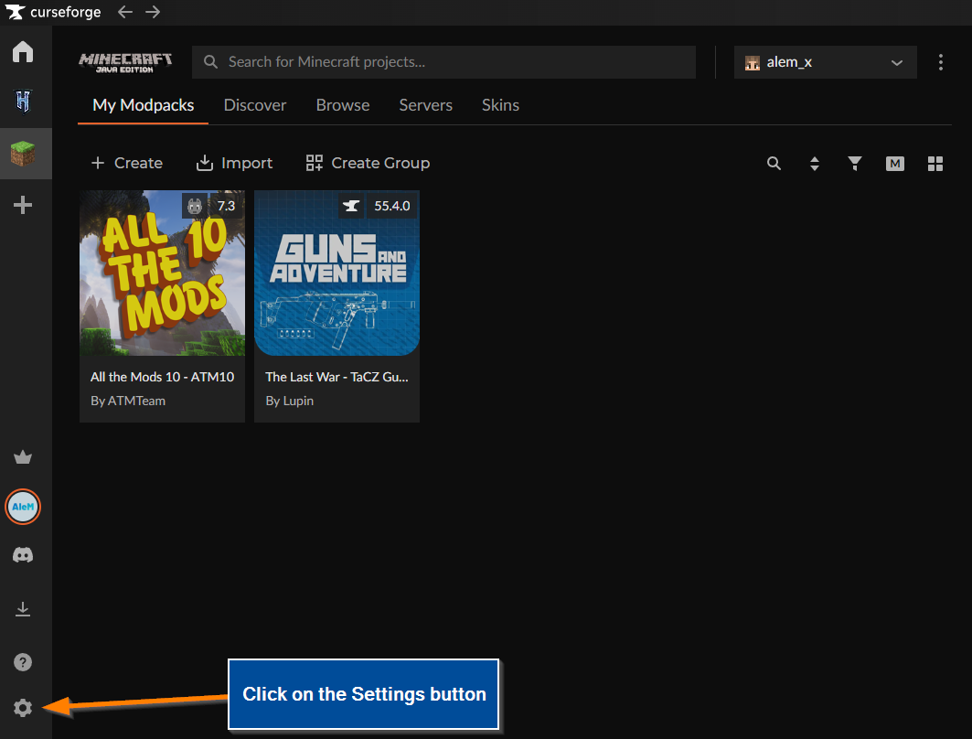Screen dimensions: 972x739
Task: Click the Import button
Action: [234, 163]
